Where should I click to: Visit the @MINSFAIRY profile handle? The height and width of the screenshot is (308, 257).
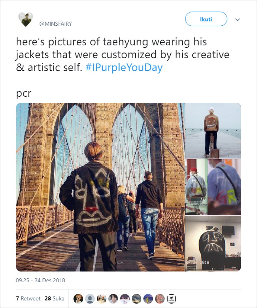(x=56, y=24)
